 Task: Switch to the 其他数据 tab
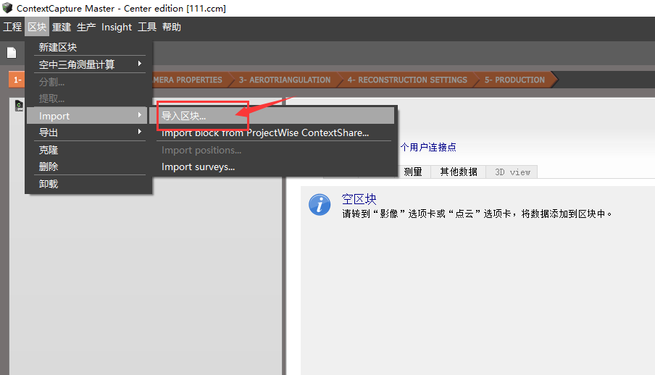[x=458, y=172]
